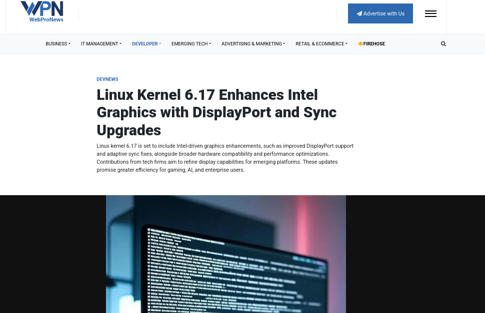Expand the Emerging Tech dropdown menu

pos(191,44)
